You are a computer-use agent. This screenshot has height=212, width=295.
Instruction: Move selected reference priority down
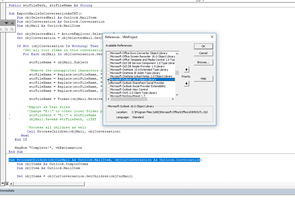tap(186, 83)
